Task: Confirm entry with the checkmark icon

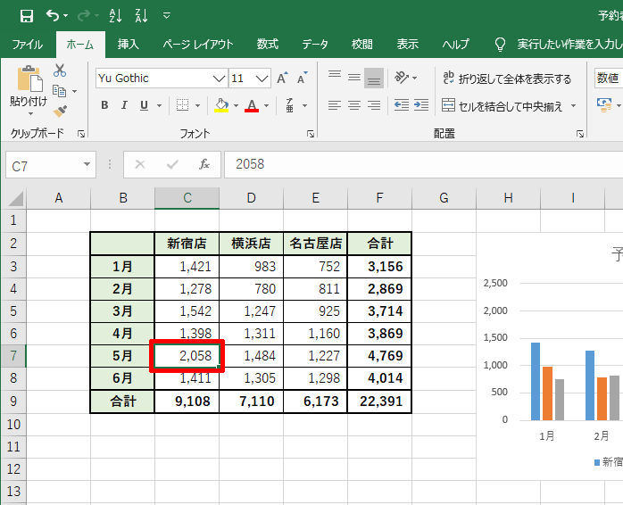Action: click(172, 164)
